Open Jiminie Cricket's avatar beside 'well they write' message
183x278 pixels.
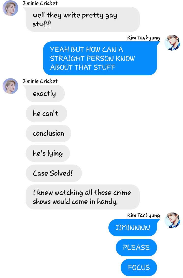(10, 8)
